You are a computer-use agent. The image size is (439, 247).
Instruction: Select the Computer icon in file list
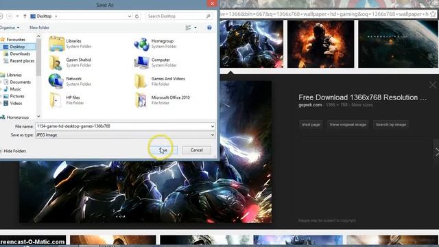[x=141, y=62]
